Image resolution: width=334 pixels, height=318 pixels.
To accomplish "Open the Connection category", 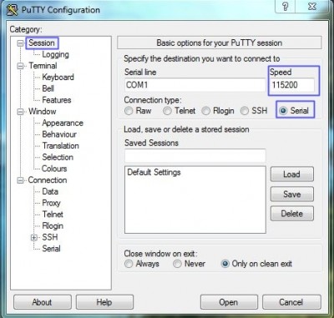I will tap(48, 180).
